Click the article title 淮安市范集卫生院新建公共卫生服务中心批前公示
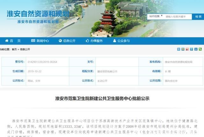This screenshot has width=204, height=137. click(x=102, y=98)
